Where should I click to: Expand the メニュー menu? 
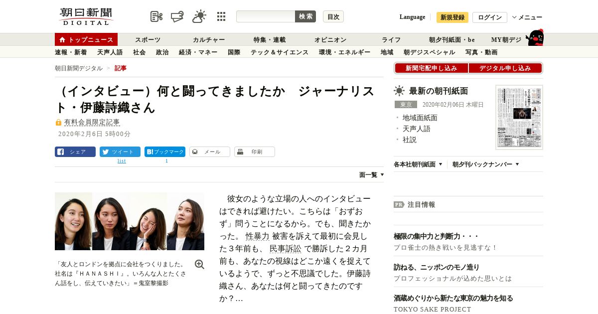[x=527, y=17]
